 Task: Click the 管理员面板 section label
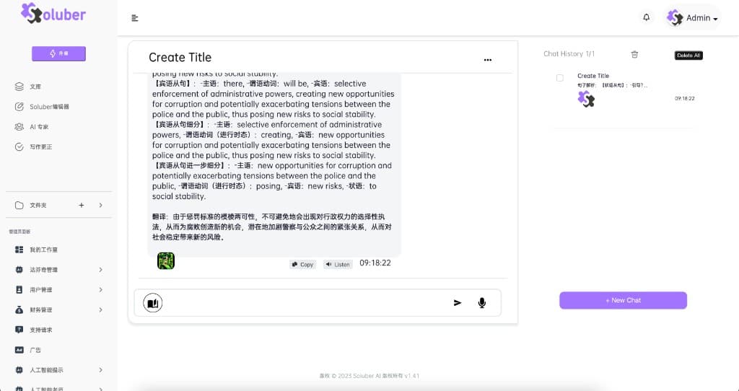pyautogui.click(x=19, y=232)
